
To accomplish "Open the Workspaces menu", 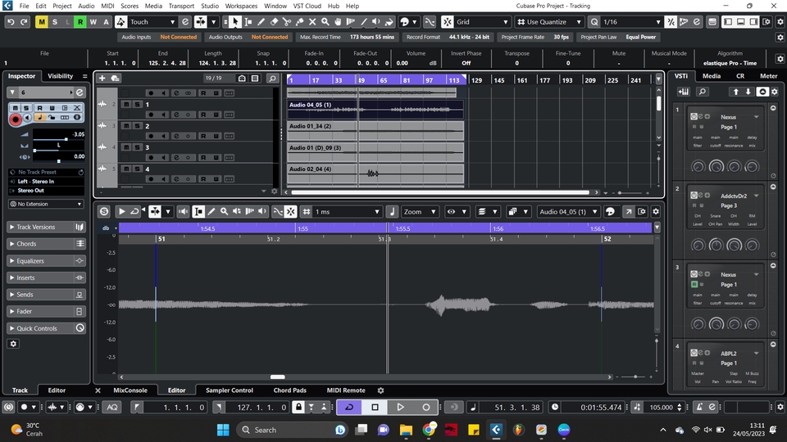I will click(x=241, y=6).
